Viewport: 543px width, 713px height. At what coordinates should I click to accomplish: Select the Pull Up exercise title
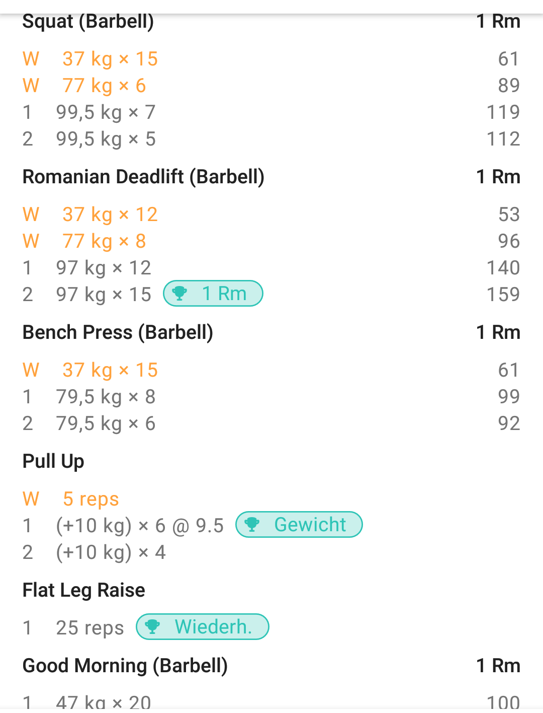click(53, 462)
